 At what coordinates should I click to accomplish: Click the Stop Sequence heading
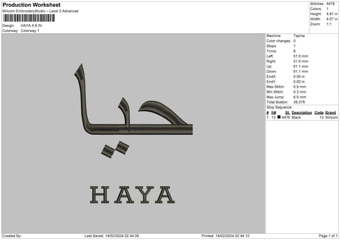[279, 108]
